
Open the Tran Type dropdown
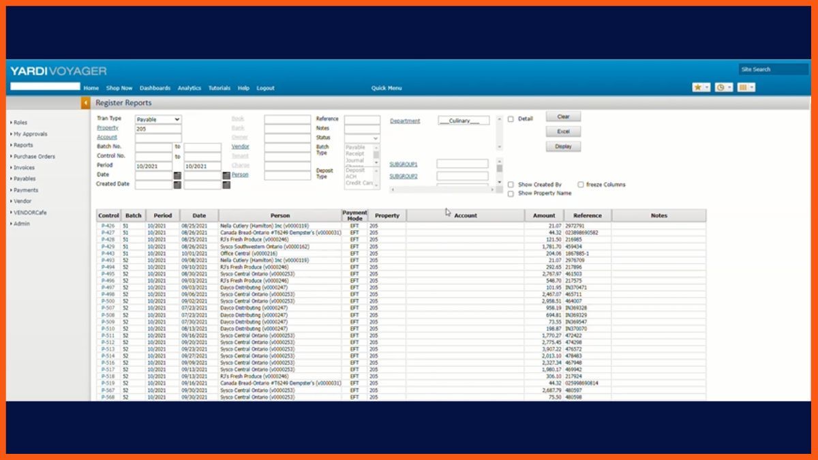coord(158,119)
